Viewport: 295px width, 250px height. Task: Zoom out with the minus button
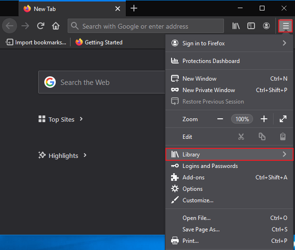[220, 119]
